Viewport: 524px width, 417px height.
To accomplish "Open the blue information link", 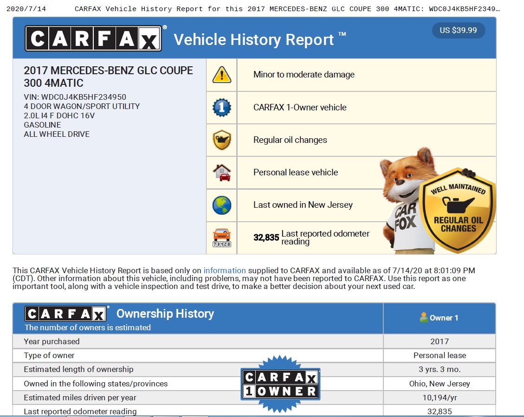I will 225,270.
